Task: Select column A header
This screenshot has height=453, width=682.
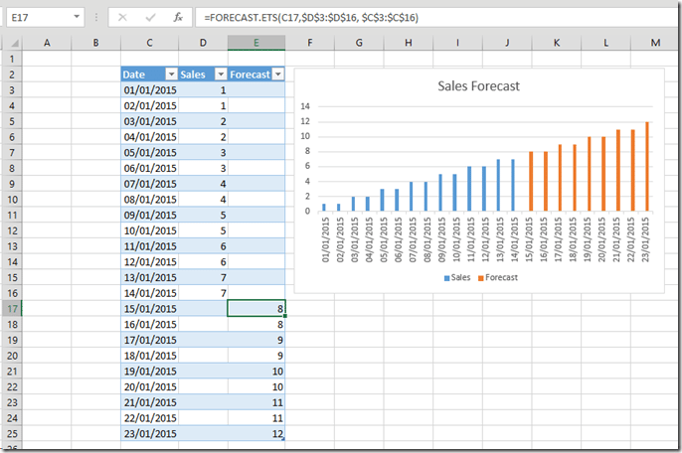Action: [47, 43]
